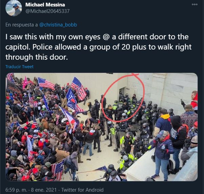This screenshot has height=194, width=204.
Task: Click Traducir Tweet to translate
Action: [20, 67]
